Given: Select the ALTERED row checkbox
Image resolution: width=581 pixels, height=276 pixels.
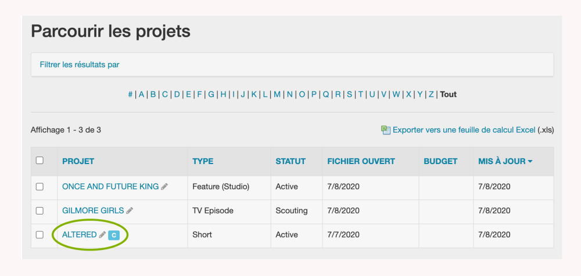Looking at the screenshot, I should (40, 235).
